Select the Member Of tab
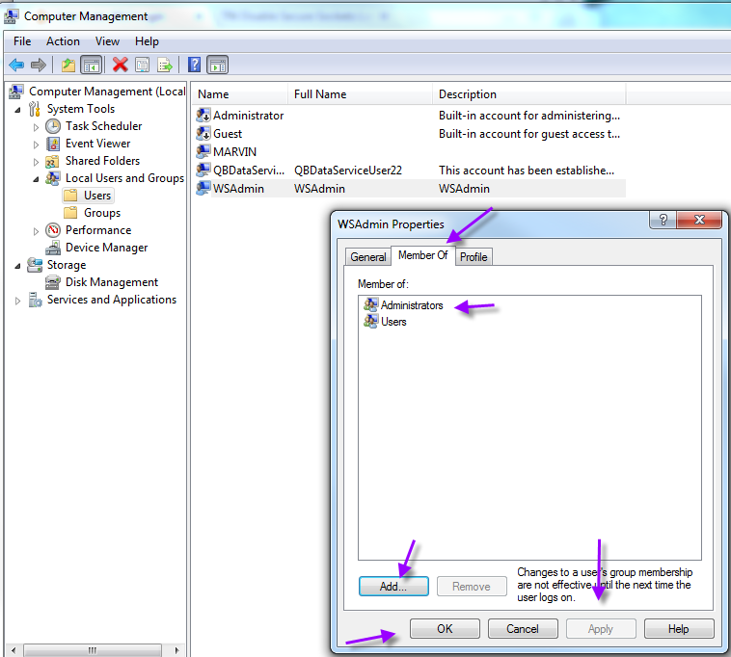The height and width of the screenshot is (657, 731). [x=422, y=255]
